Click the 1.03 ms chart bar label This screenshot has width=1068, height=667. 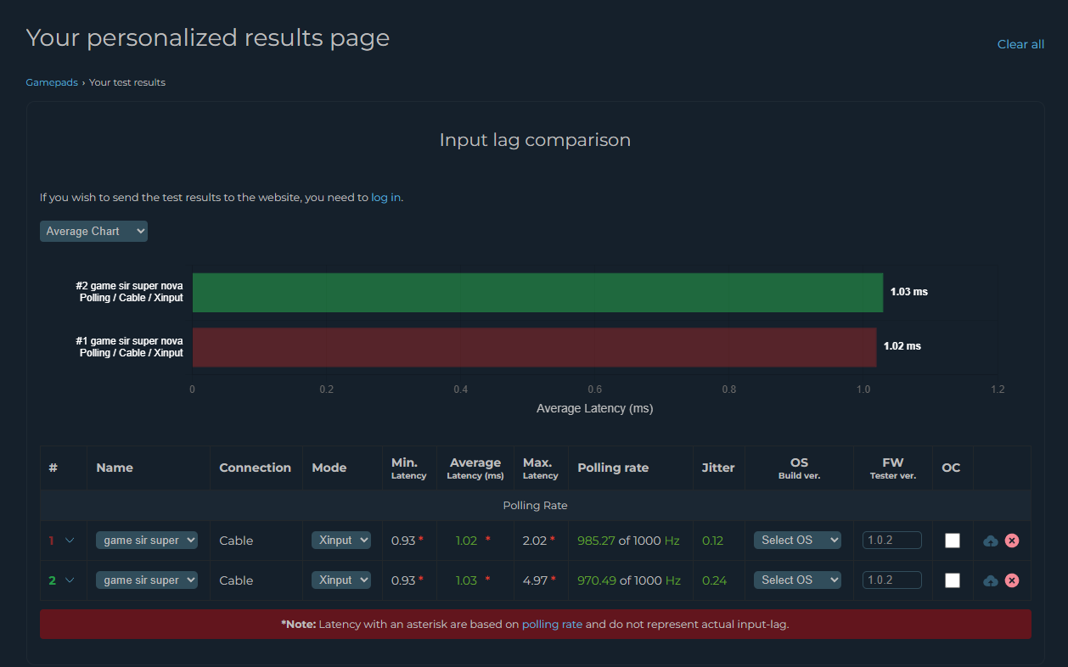[908, 292]
